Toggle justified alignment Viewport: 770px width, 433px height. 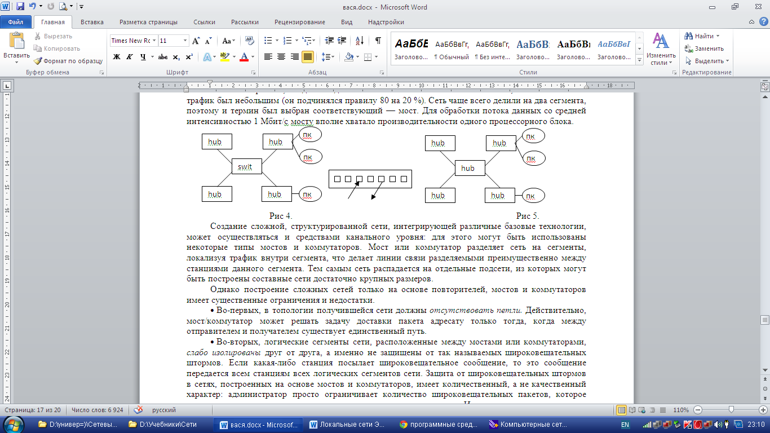click(x=308, y=57)
